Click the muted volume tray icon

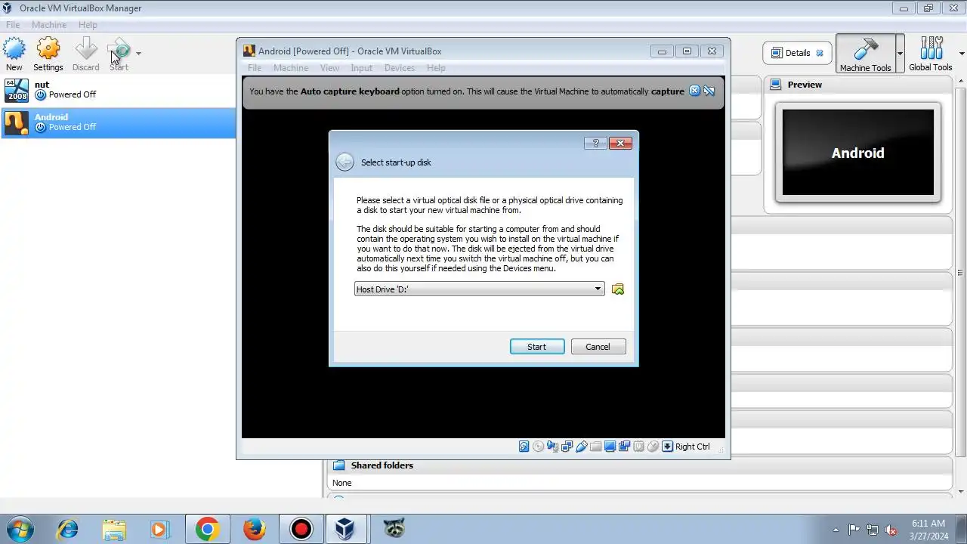click(891, 530)
